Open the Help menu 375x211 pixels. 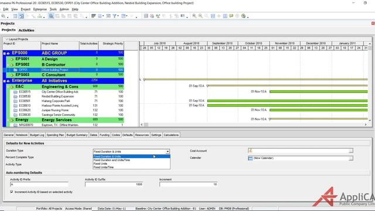click(75, 9)
